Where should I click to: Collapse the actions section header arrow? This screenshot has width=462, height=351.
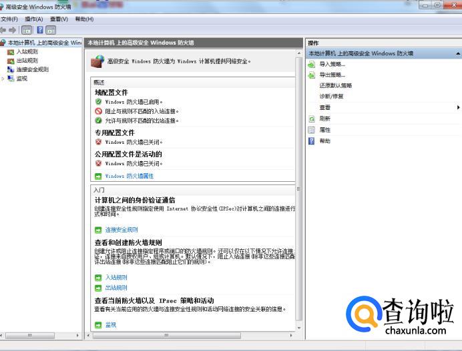click(x=458, y=53)
